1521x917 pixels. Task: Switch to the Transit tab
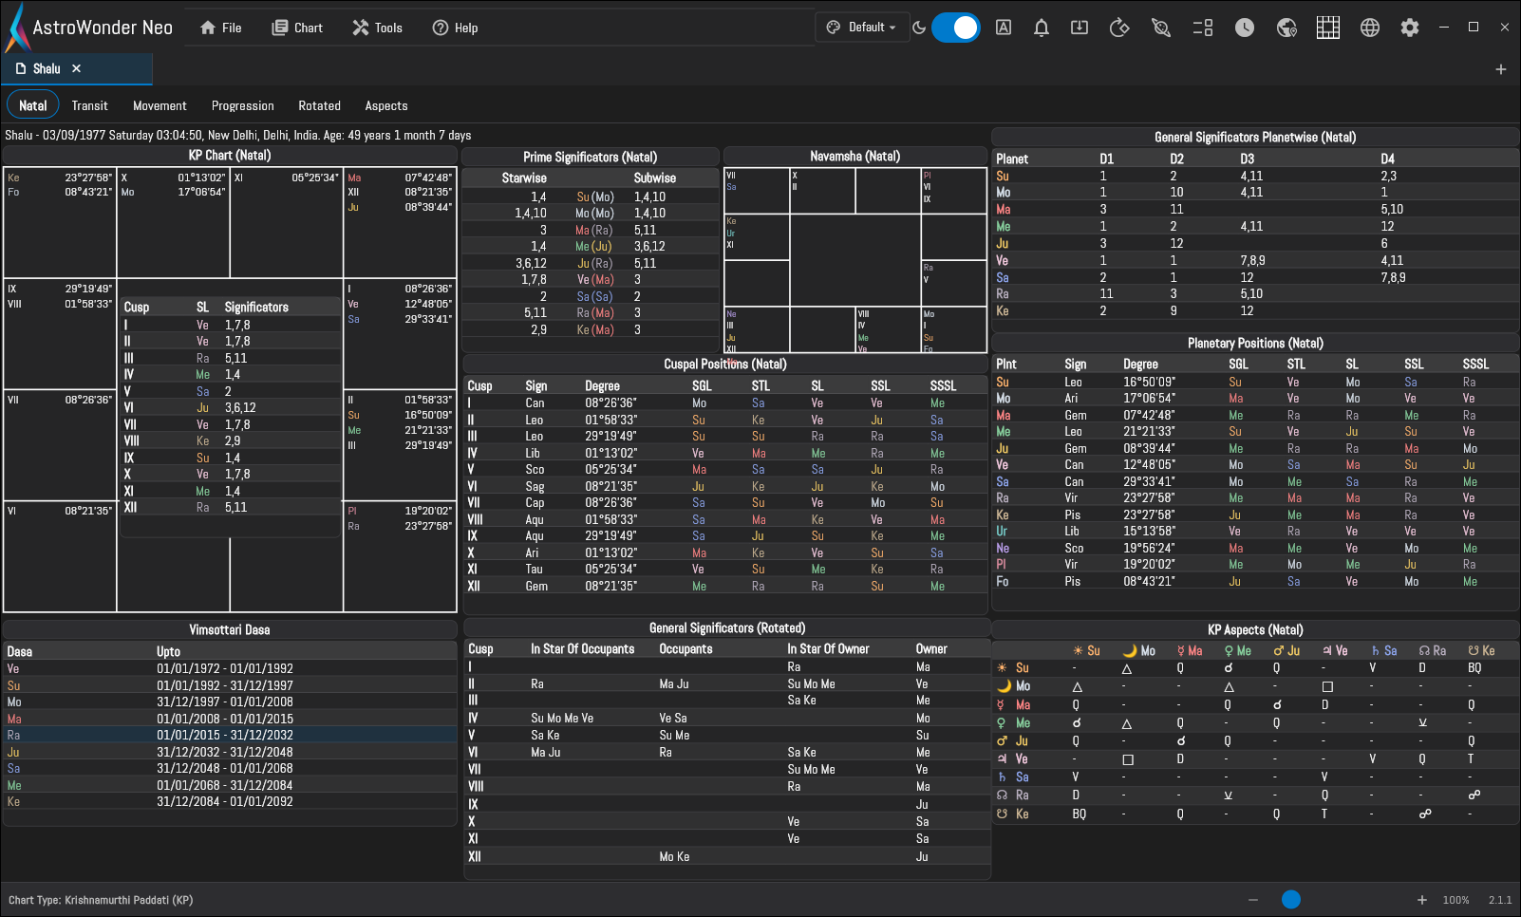point(89,105)
